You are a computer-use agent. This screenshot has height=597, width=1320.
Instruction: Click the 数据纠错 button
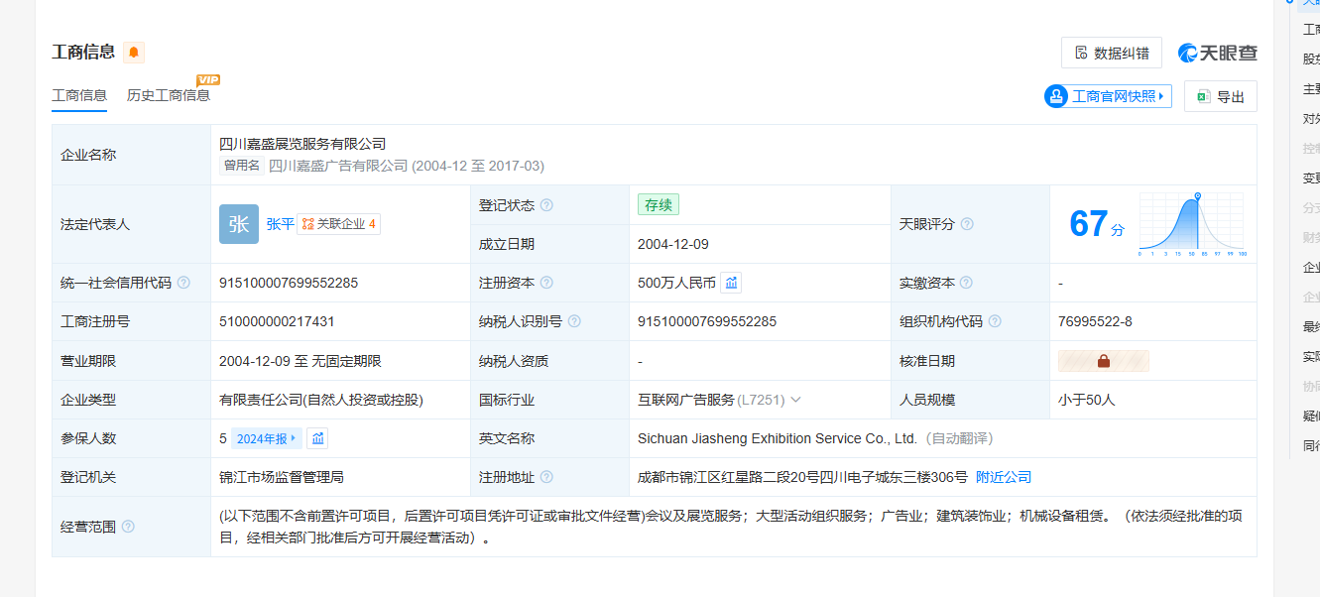1111,53
